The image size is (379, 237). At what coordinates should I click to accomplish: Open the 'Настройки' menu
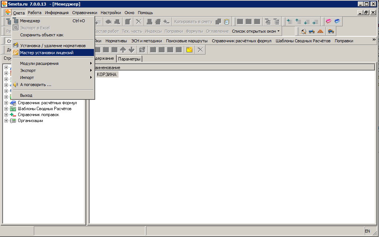pos(111,13)
